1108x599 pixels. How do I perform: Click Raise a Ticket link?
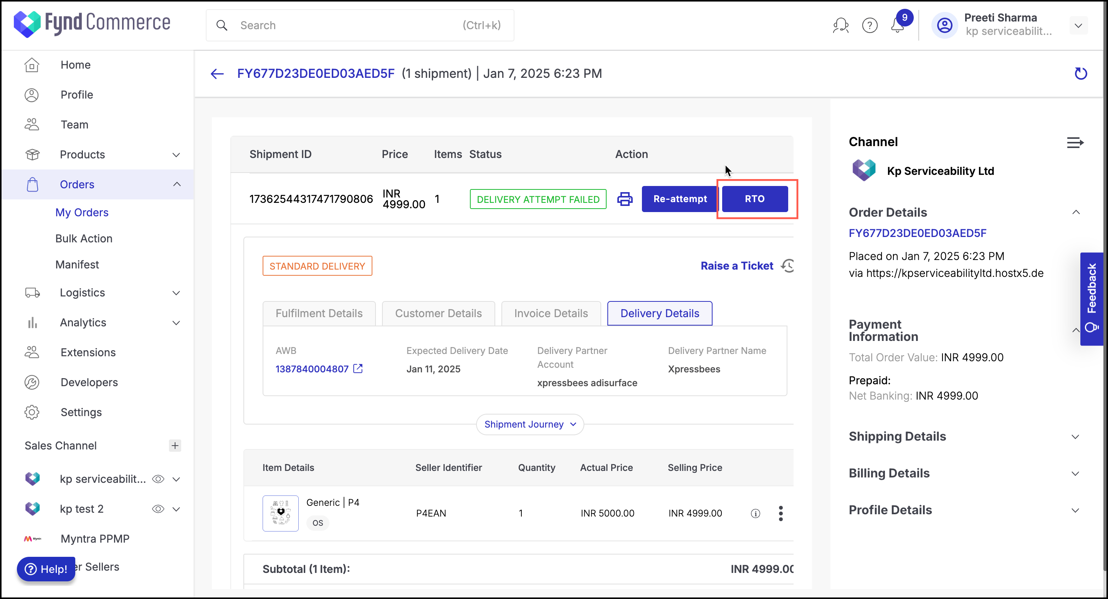(x=736, y=265)
